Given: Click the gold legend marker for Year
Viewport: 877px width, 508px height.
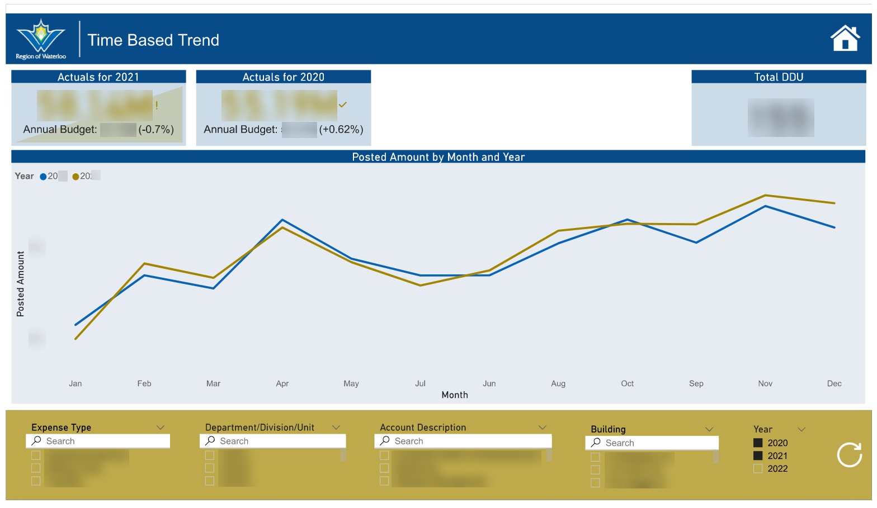Looking at the screenshot, I should (x=76, y=177).
